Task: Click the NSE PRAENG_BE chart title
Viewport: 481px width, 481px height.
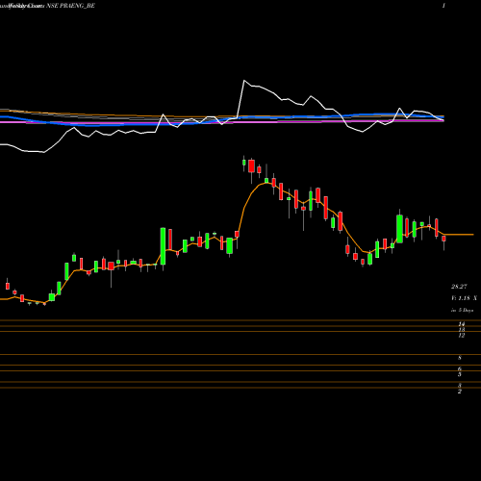Action: 70,6
